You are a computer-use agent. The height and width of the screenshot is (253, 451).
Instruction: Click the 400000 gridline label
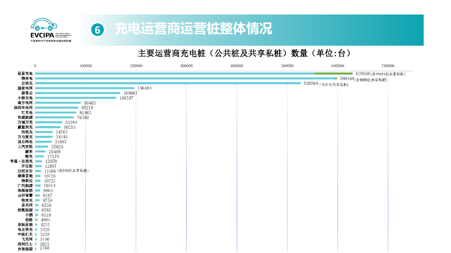pos(237,63)
